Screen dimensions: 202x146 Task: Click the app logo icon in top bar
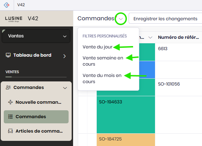7,5
